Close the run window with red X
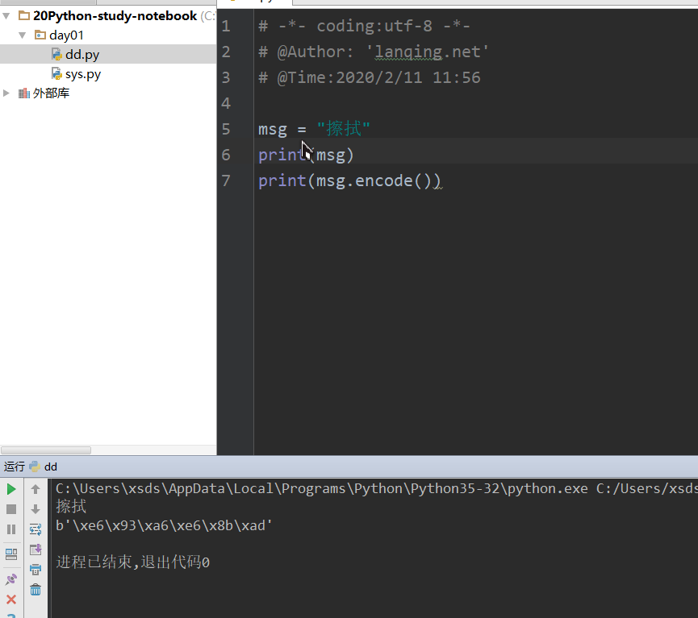This screenshot has width=698, height=618. 11,599
